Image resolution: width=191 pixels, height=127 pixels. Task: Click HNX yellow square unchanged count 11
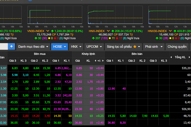(x=112, y=38)
